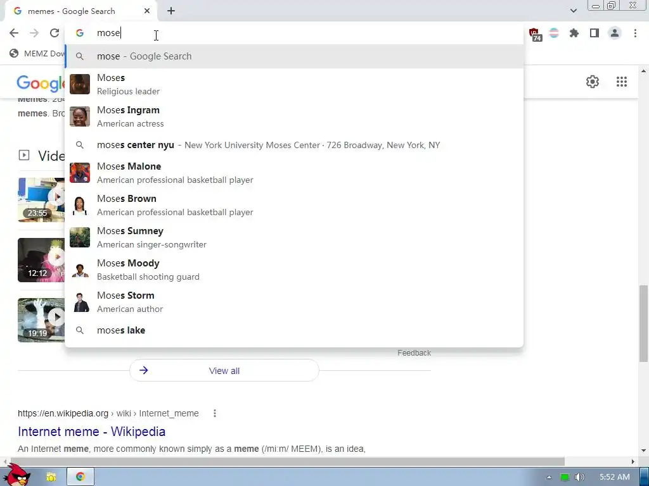Screen dimensions: 649x486
Task: Click the scrollbar down arrow
Action: 644,451
